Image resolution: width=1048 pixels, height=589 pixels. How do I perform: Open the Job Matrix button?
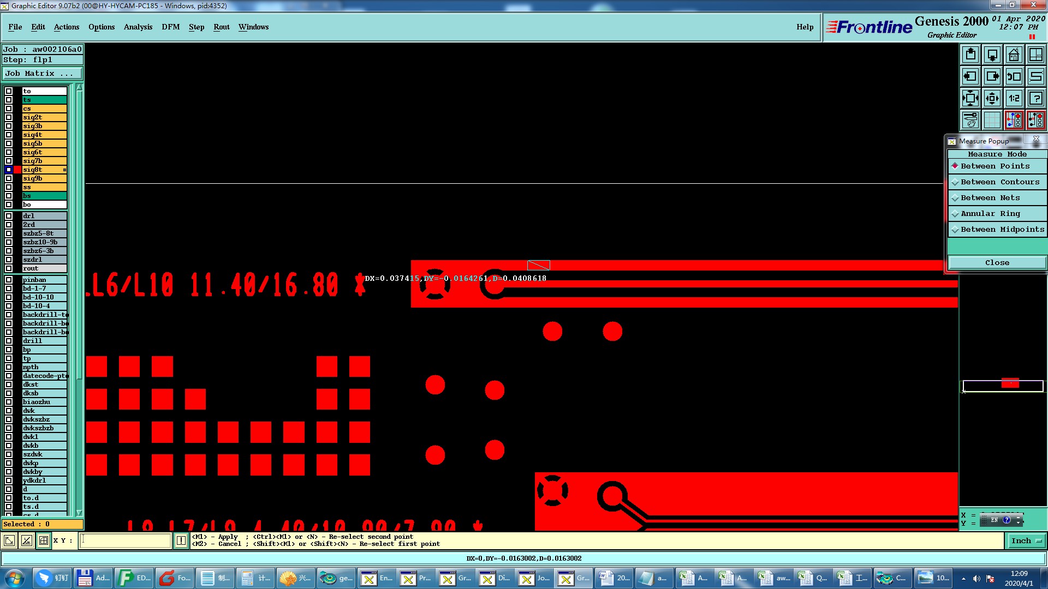tap(43, 74)
